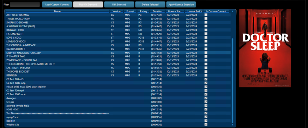Screen dimensions: 308x128
Task: Click the Edit Selected button
Action: [x=119, y=5]
